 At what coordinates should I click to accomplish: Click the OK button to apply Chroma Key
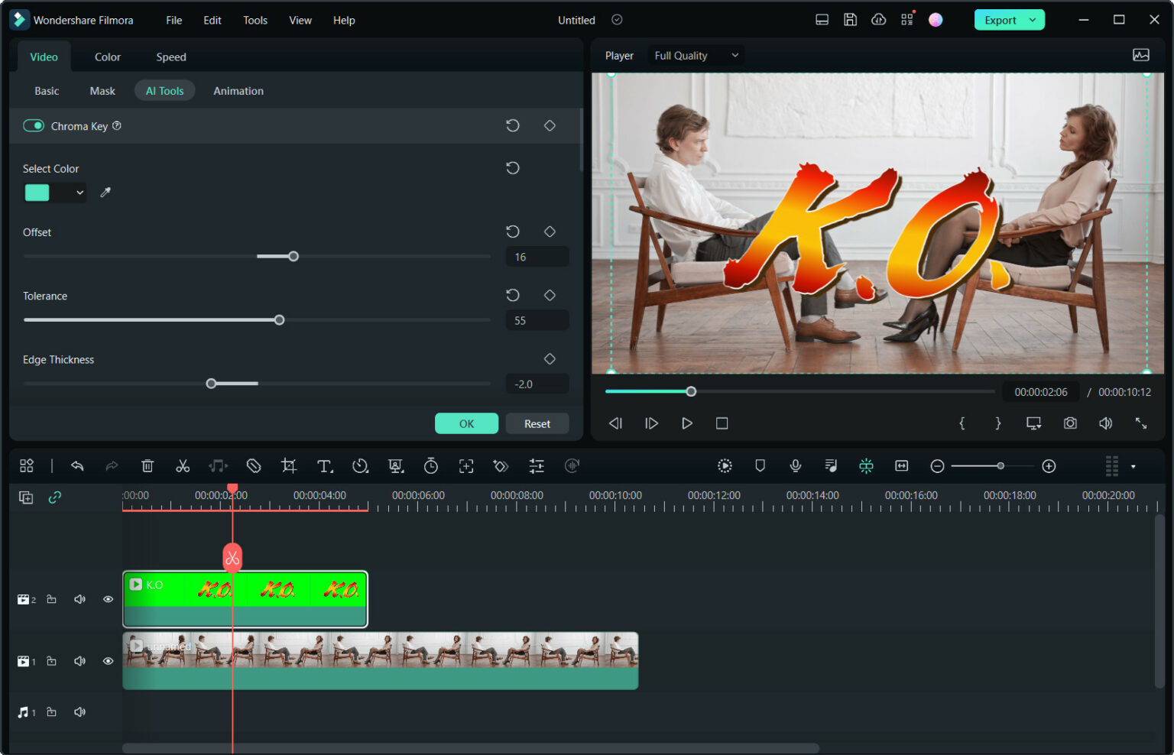click(x=466, y=423)
